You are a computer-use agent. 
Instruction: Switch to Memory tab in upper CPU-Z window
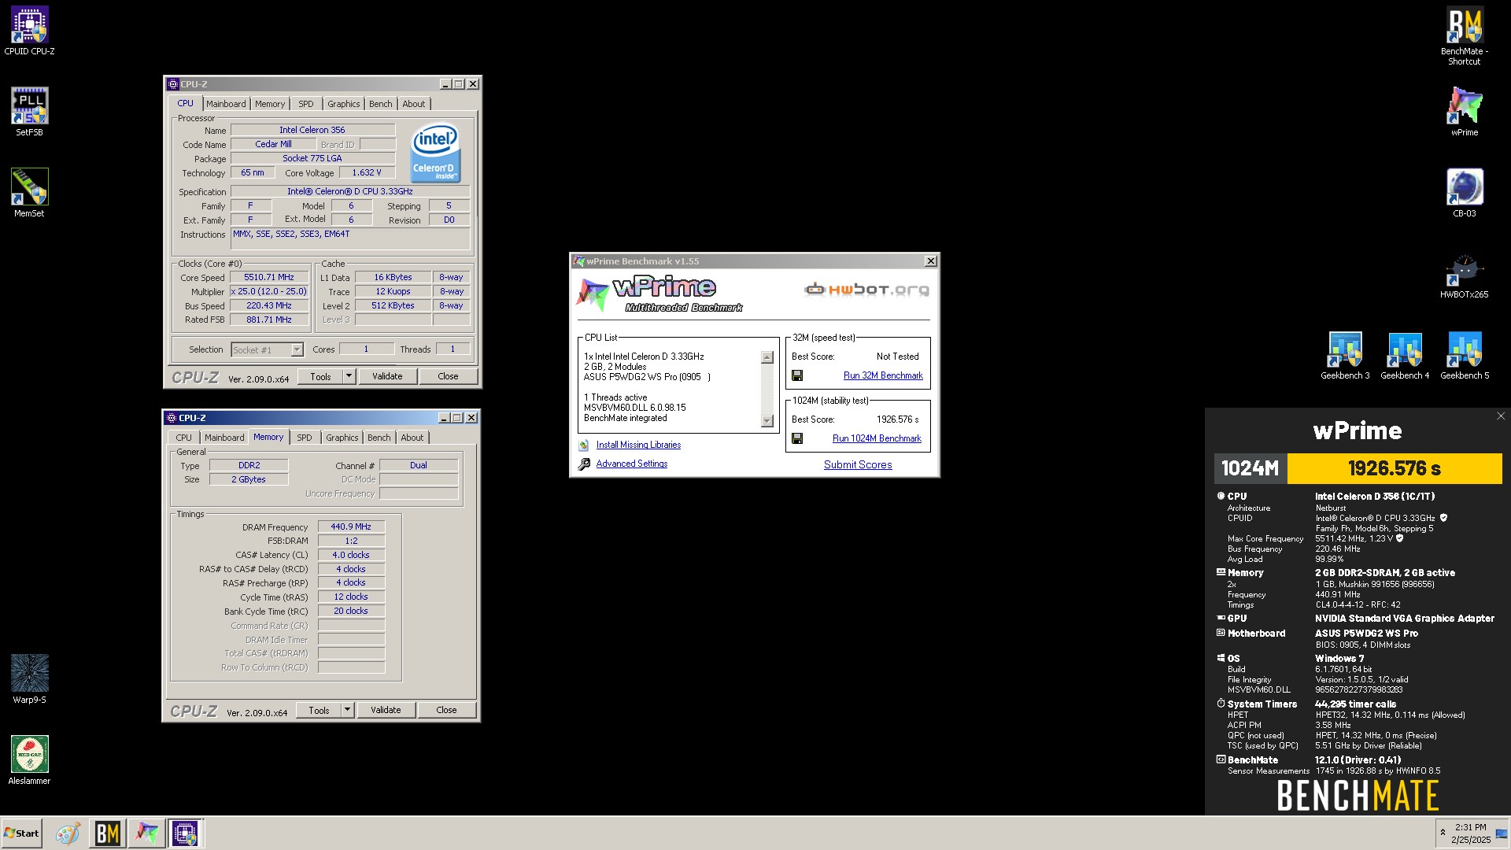point(270,104)
